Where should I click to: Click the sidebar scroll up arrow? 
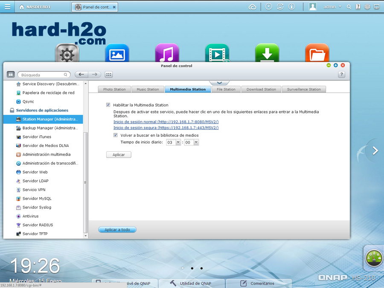[85, 84]
